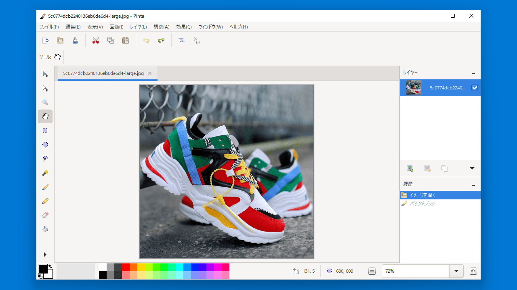Copy selection using the toolbar copy icon
517x290 pixels.
click(111, 40)
